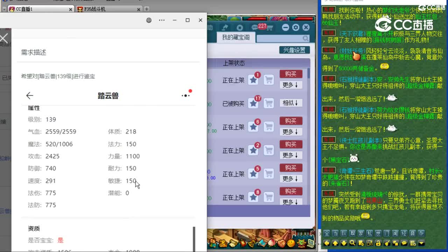
Task: Click the overlapping squares icon in chat toolbar
Action: pyautogui.click(x=395, y=243)
